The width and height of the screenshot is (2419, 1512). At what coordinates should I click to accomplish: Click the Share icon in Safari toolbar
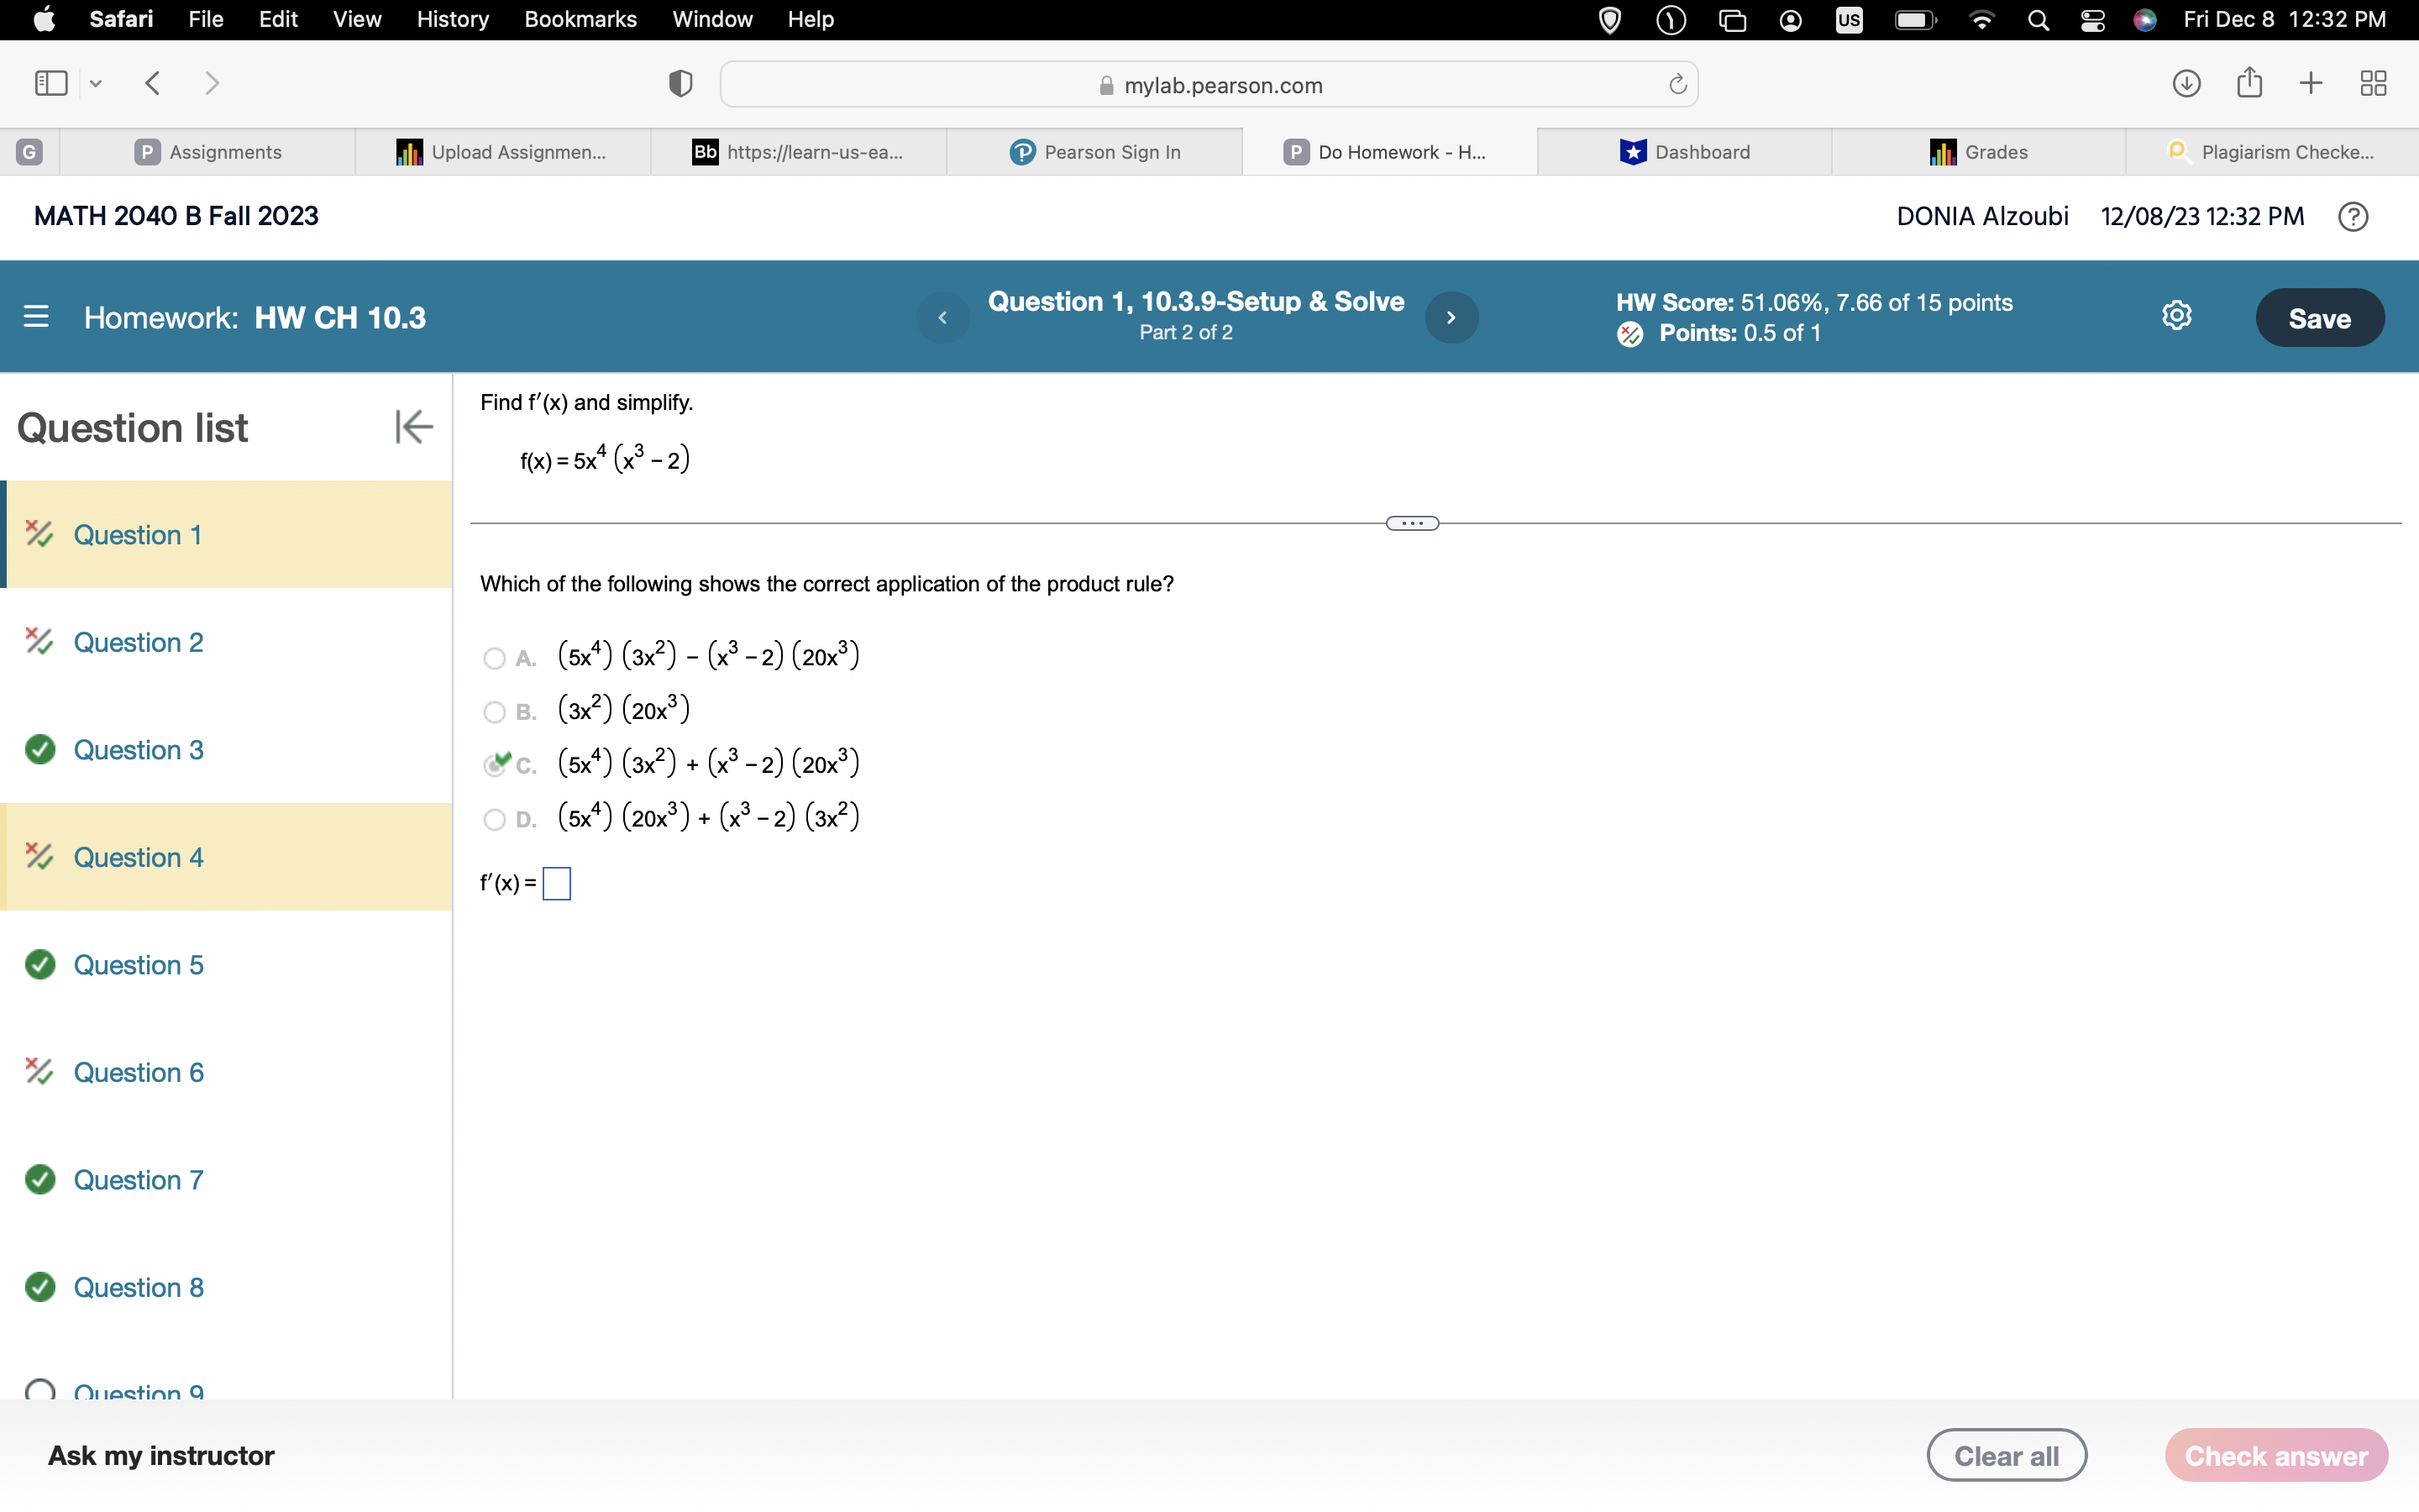coord(2249,83)
